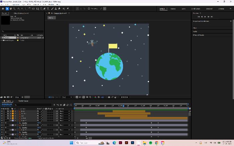Screen dimensions: 234x146
Task: Select the Rectangle shape tool
Action: click(x=37, y=9)
